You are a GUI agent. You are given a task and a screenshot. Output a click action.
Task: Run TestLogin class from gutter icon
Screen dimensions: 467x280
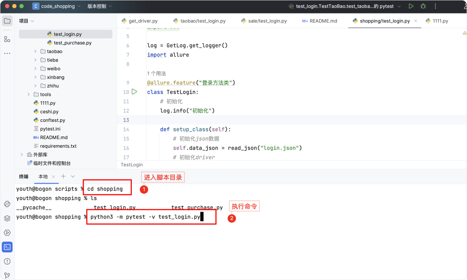[134, 92]
